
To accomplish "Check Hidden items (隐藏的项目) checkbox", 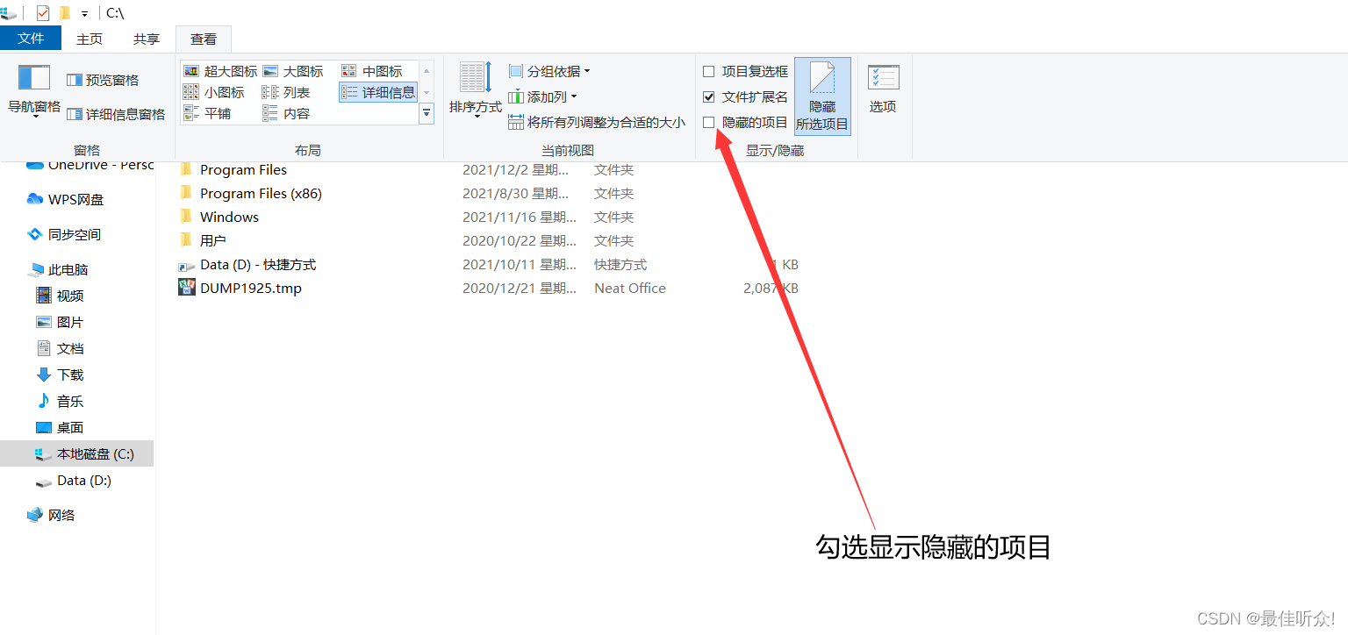I will [x=709, y=122].
